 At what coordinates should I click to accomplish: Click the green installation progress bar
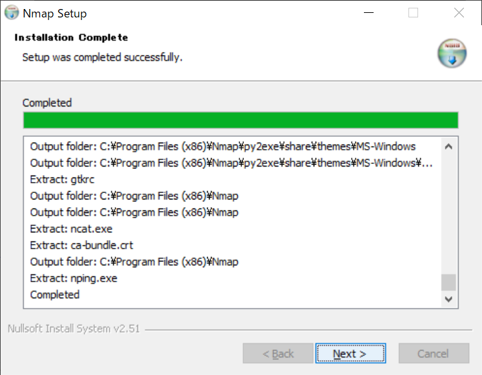coord(240,121)
